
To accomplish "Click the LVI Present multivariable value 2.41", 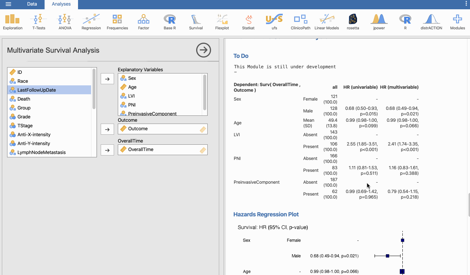I will [x=403, y=147].
